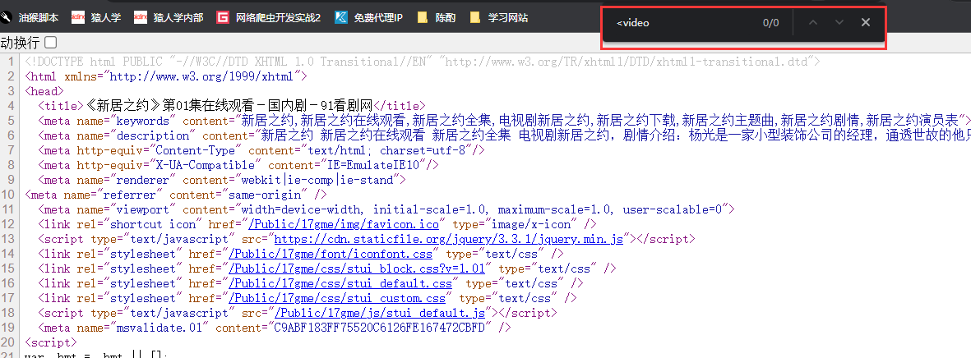
Task: Expand the 学习网站 bookmark folder
Action: (x=498, y=17)
